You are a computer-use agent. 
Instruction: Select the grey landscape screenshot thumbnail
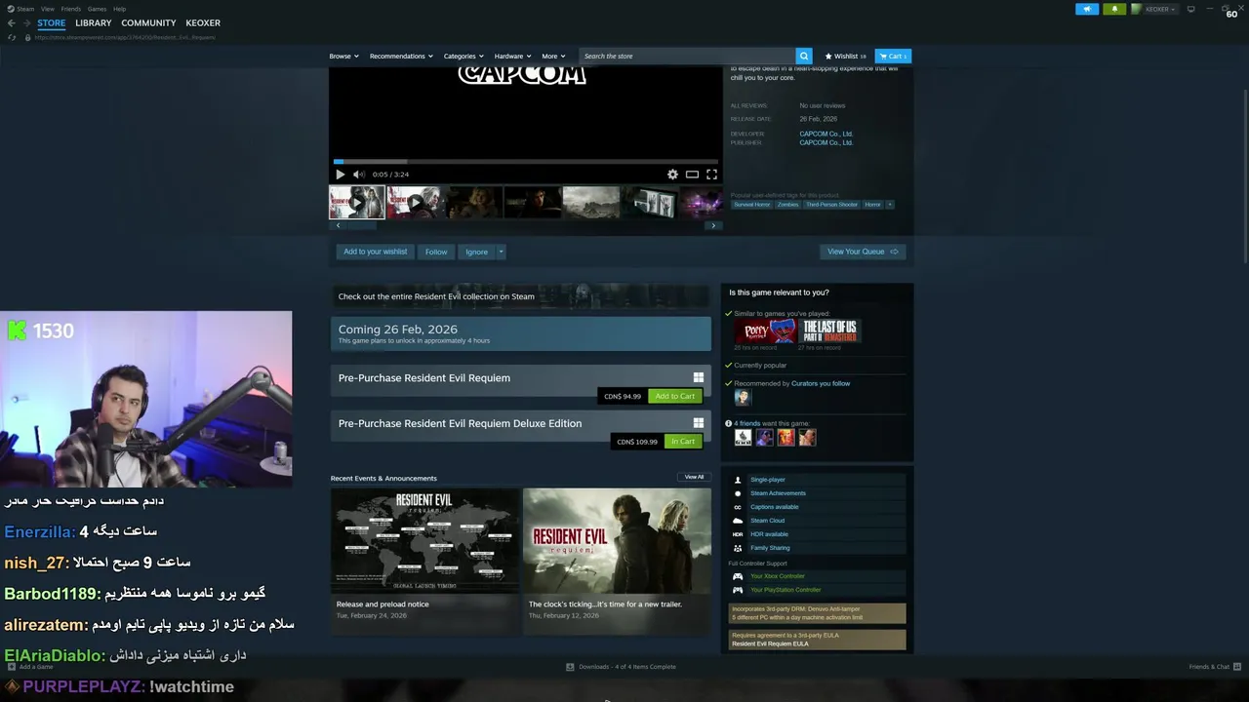(591, 202)
